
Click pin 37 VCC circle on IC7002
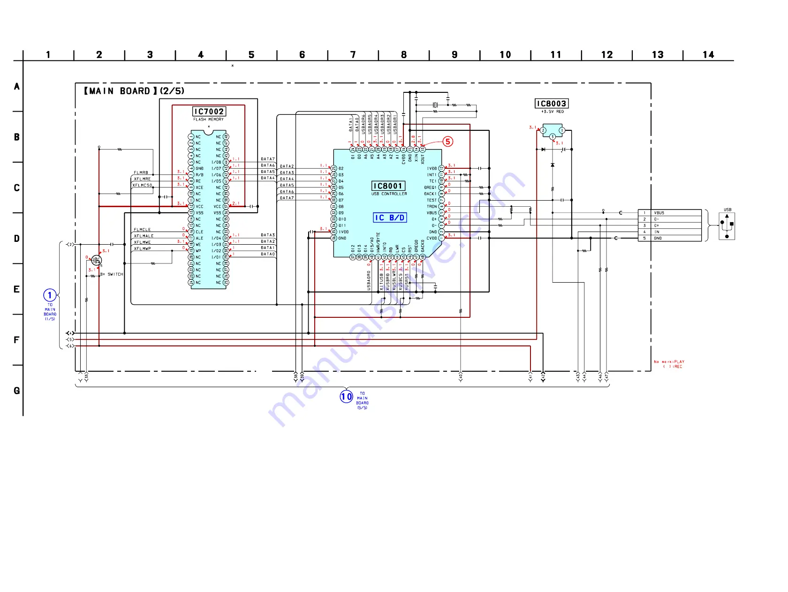[x=226, y=206]
